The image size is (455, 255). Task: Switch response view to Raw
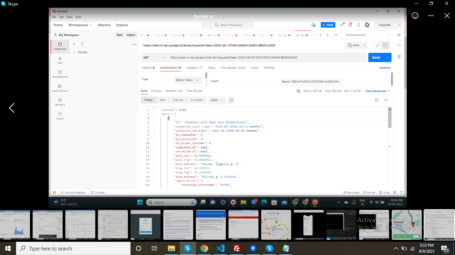pos(163,100)
